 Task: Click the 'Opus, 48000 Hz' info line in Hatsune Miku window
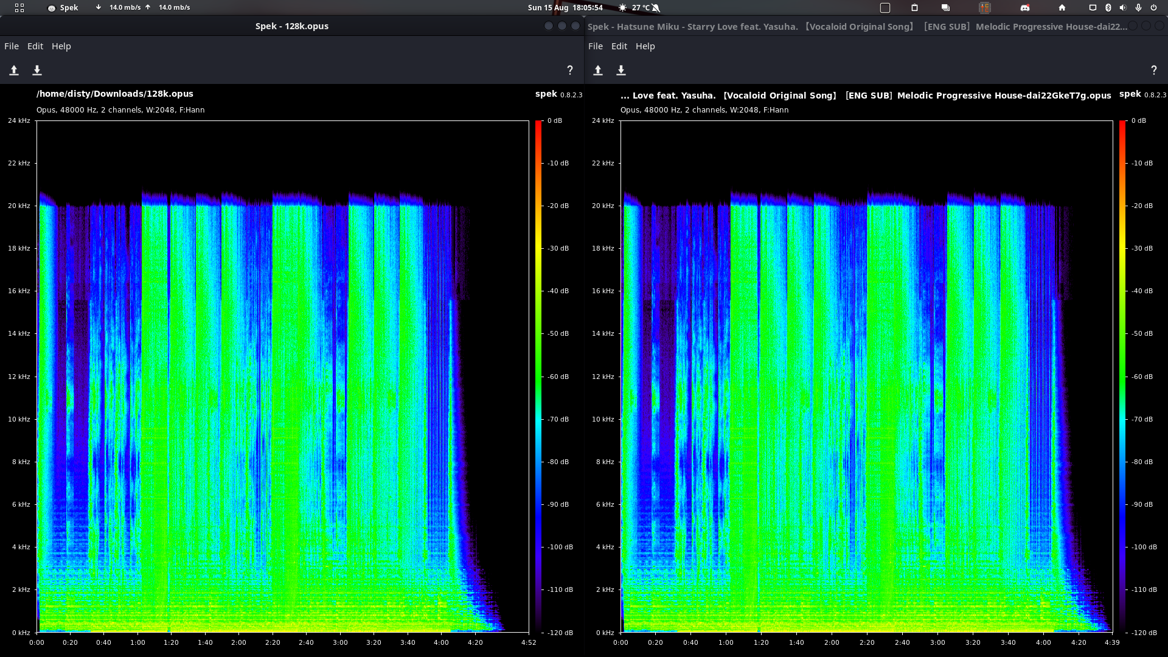704,110
